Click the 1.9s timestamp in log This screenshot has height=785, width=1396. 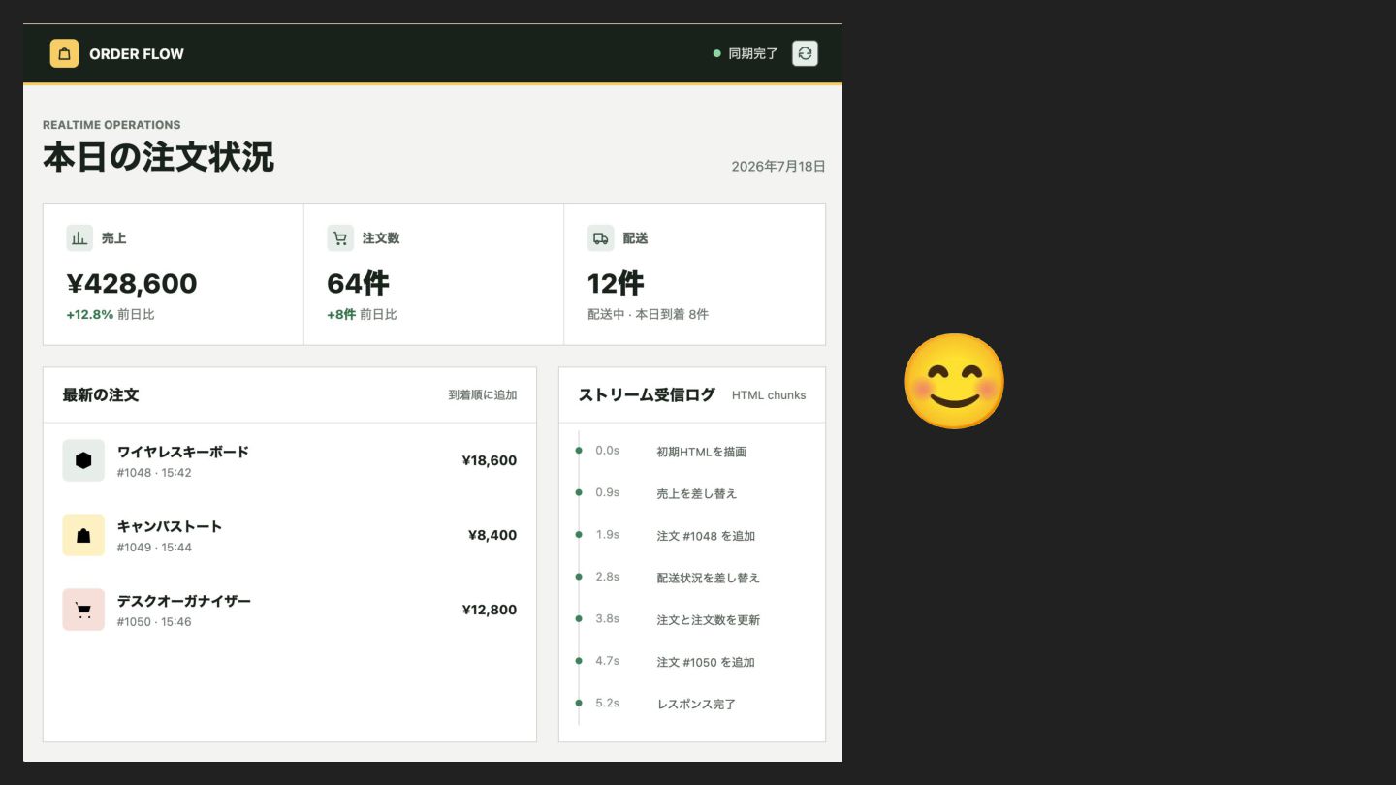click(607, 535)
